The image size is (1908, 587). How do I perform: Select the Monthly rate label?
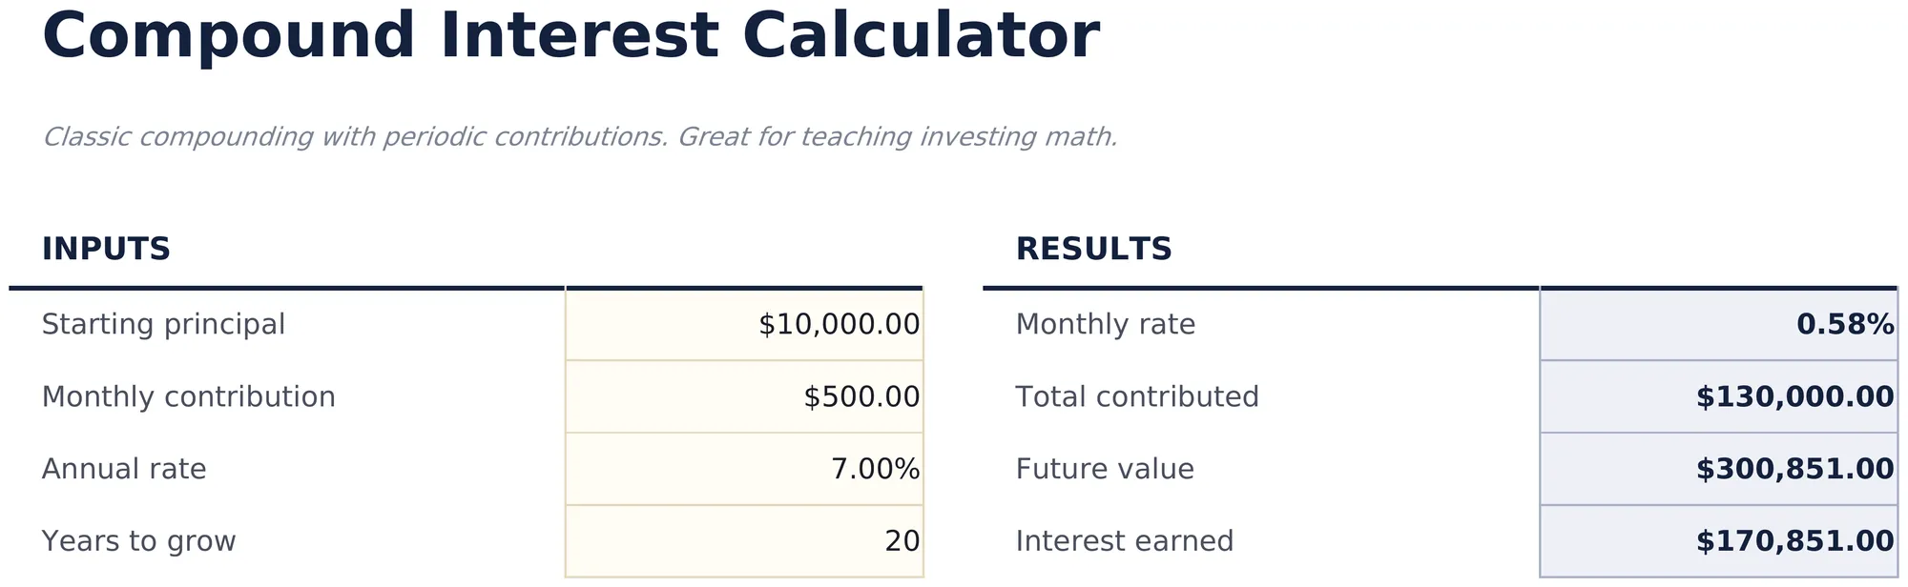point(1105,325)
